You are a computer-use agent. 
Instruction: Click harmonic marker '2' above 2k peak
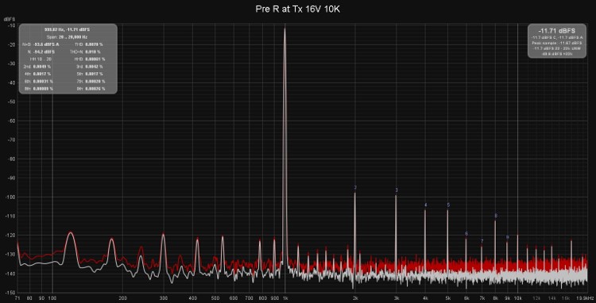[355, 187]
